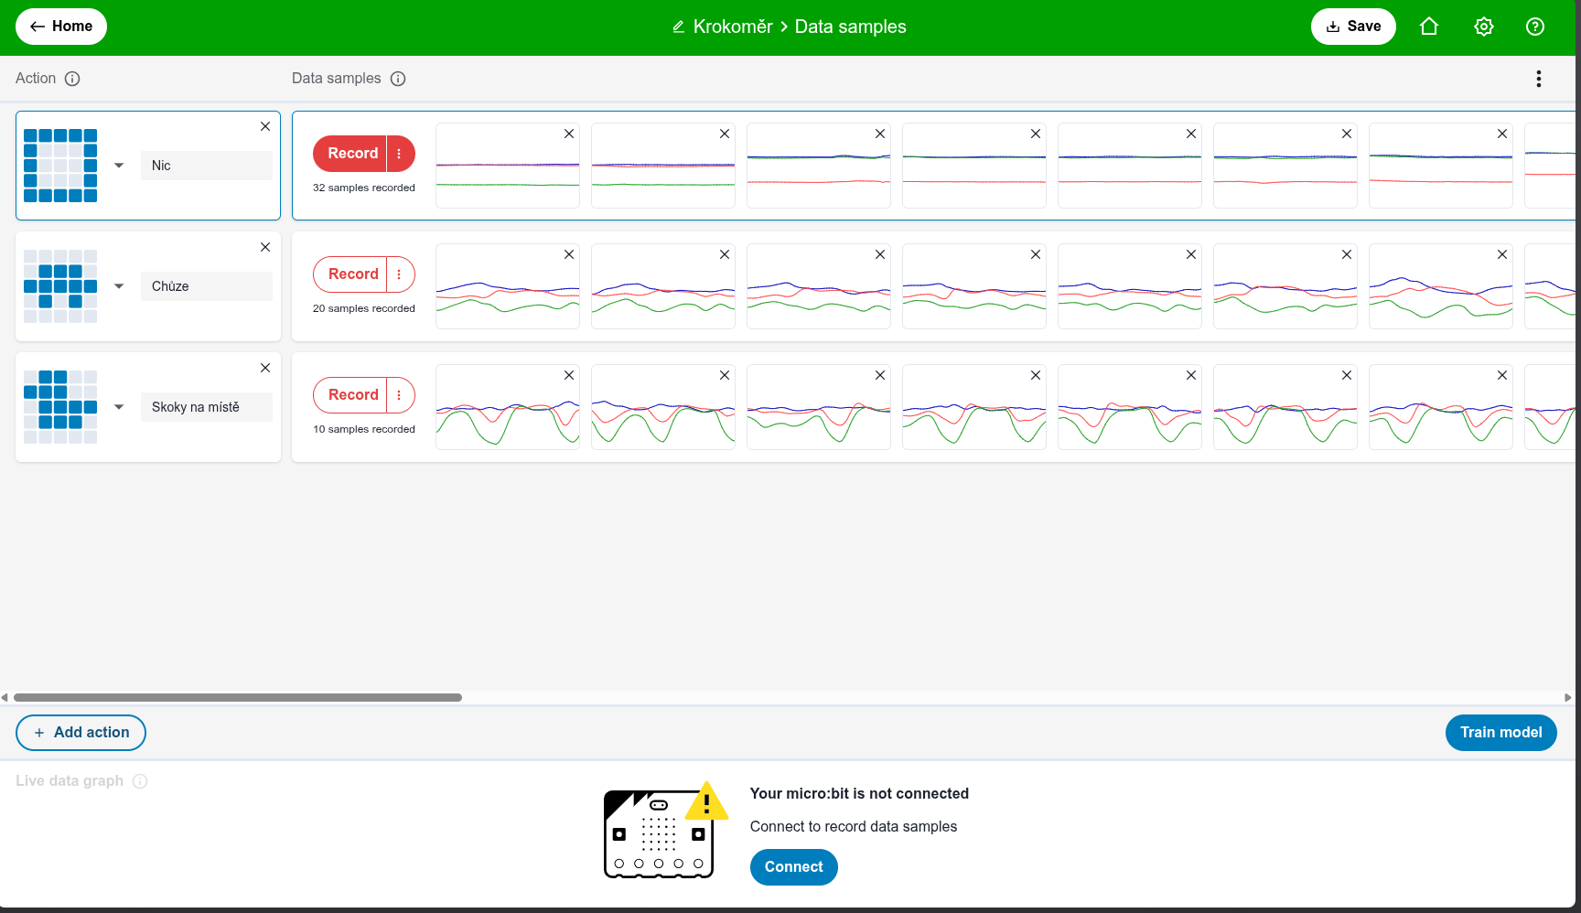Remove the first Nic data sample

tap(569, 134)
